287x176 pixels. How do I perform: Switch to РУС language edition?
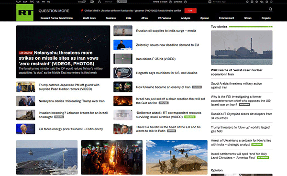coord(32,2)
